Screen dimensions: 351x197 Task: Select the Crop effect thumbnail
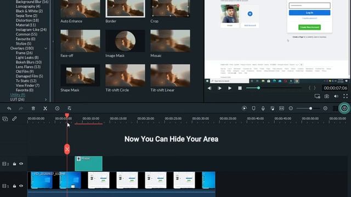(x=170, y=8)
